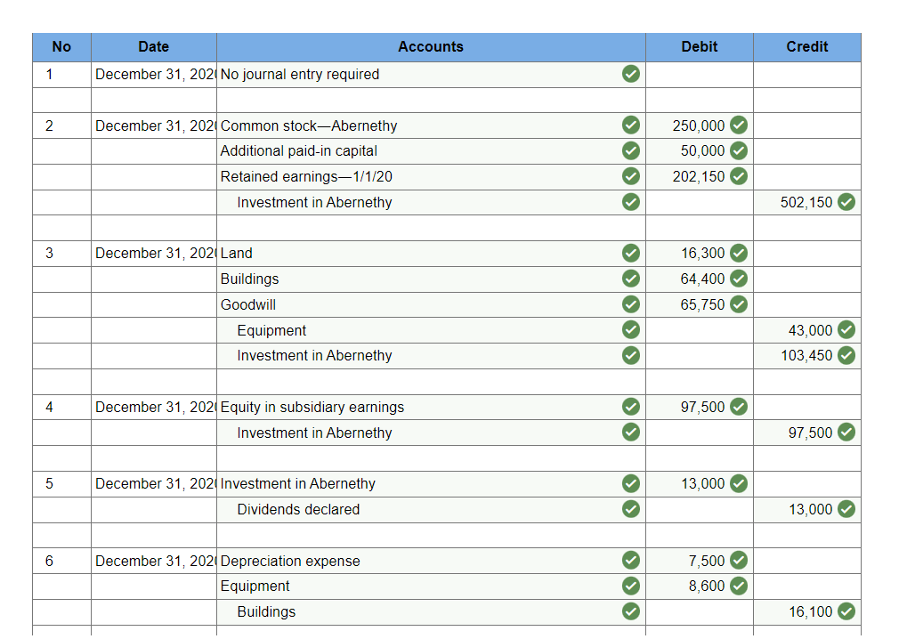Image resolution: width=907 pixels, height=639 pixels.
Task: Click checkmark next to 8,600 debit
Action: tap(738, 586)
